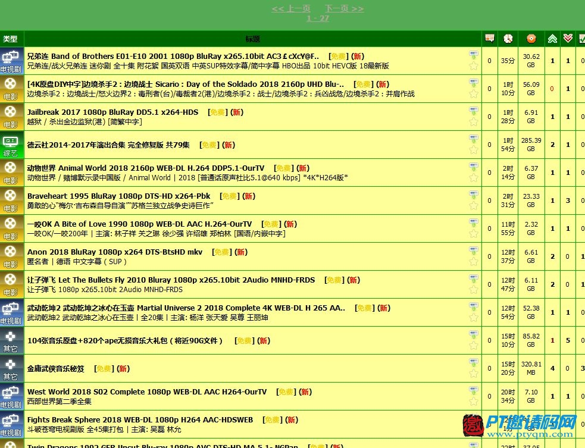Open Let The Bullets Fly 2010 title

coord(171,280)
